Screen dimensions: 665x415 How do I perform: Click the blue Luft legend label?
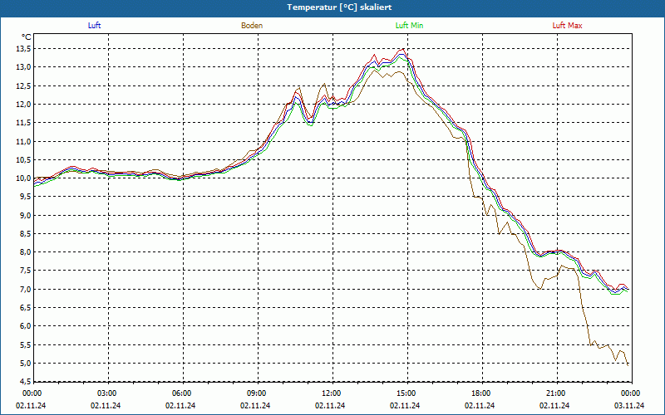pyautogui.click(x=94, y=26)
